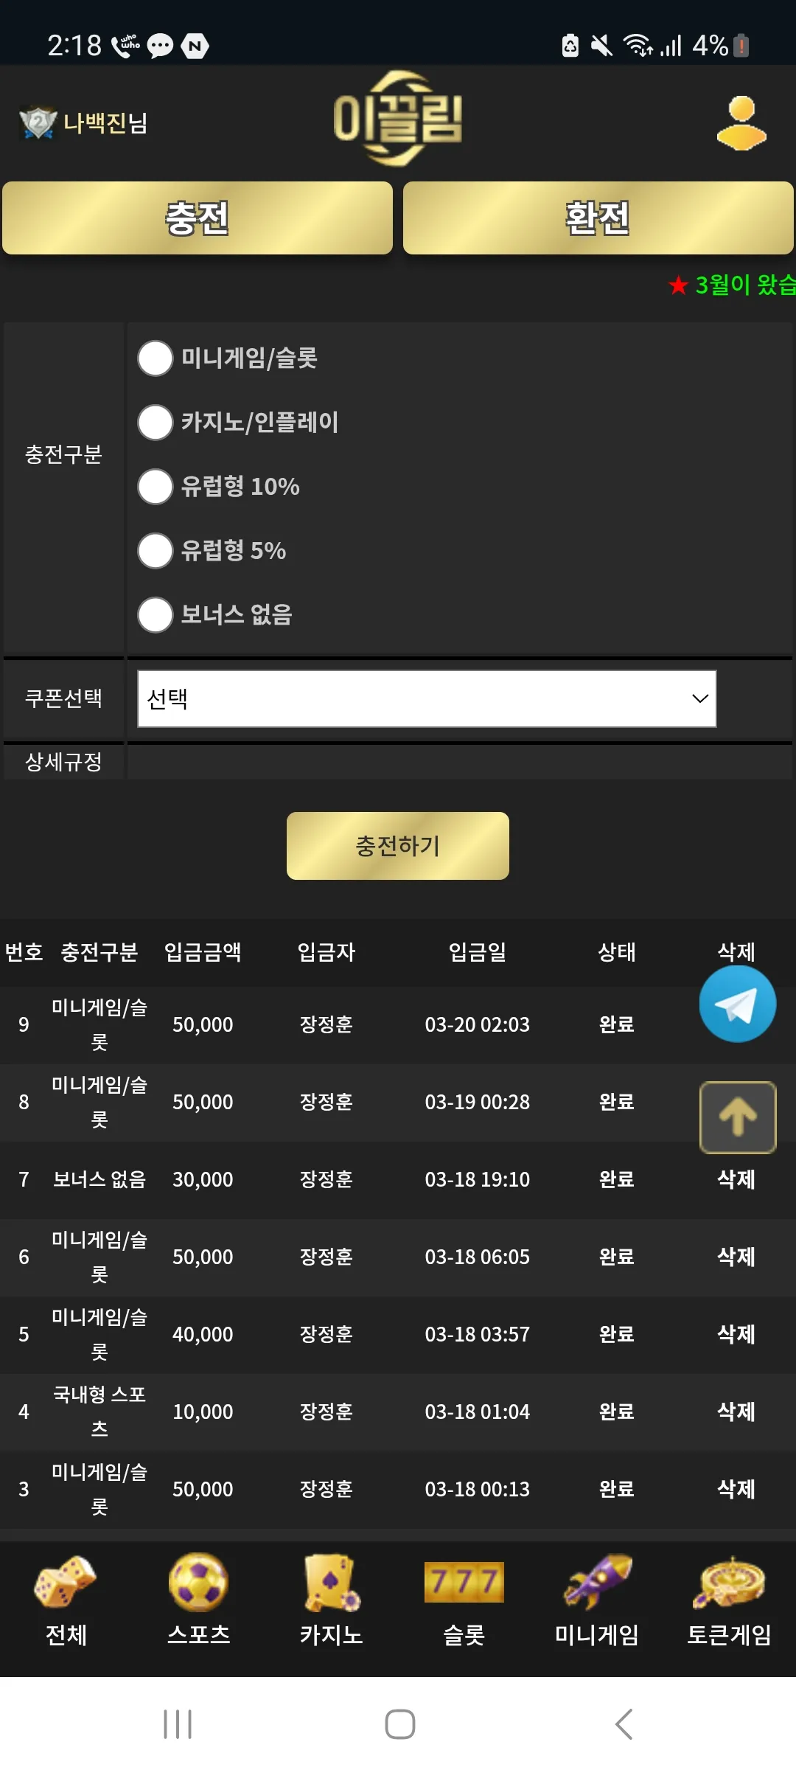Tap the scroll-to-top arrow icon
The image size is (796, 1770).
[738, 1117]
